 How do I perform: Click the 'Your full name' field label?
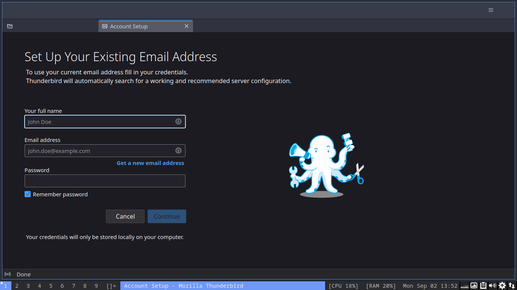[43, 111]
